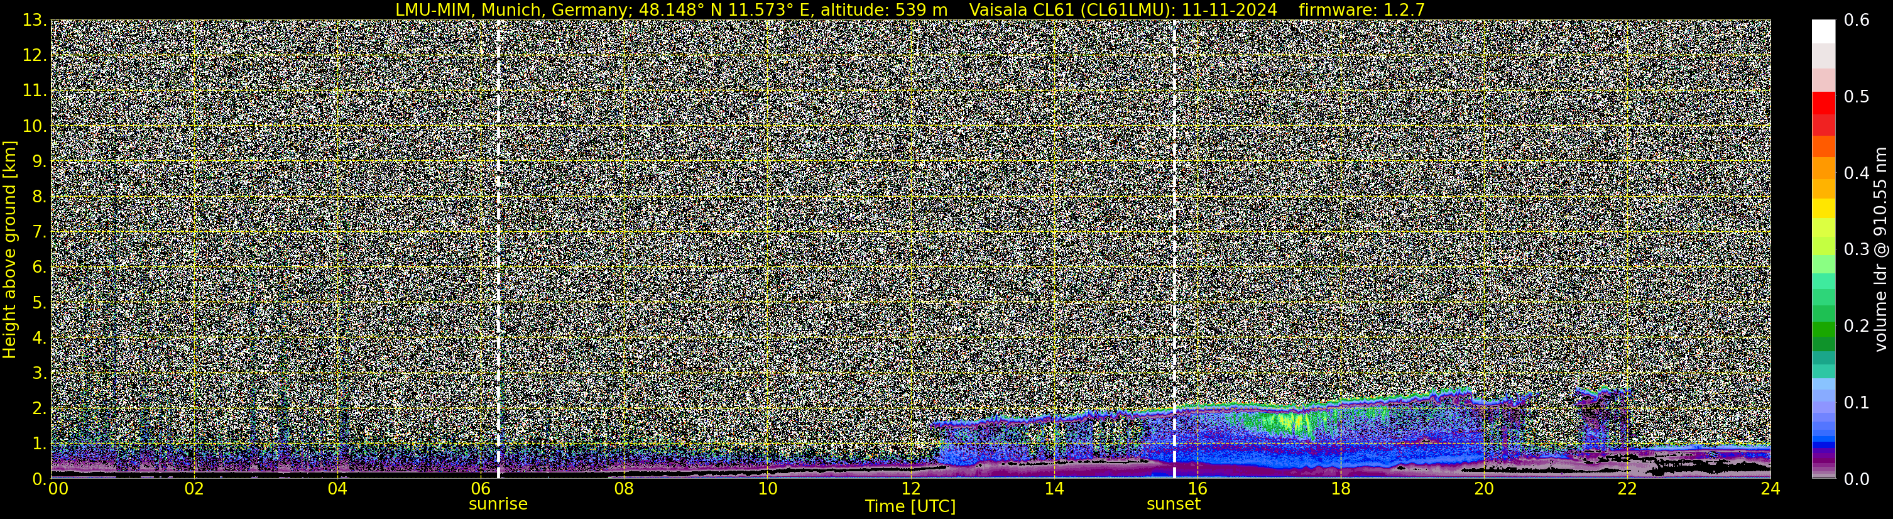Click the "11." tick on the height axis
The height and width of the screenshot is (519, 1893).
35,91
